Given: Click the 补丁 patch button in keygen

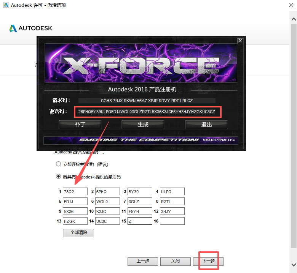Looking at the screenshot, I should tap(80, 125).
